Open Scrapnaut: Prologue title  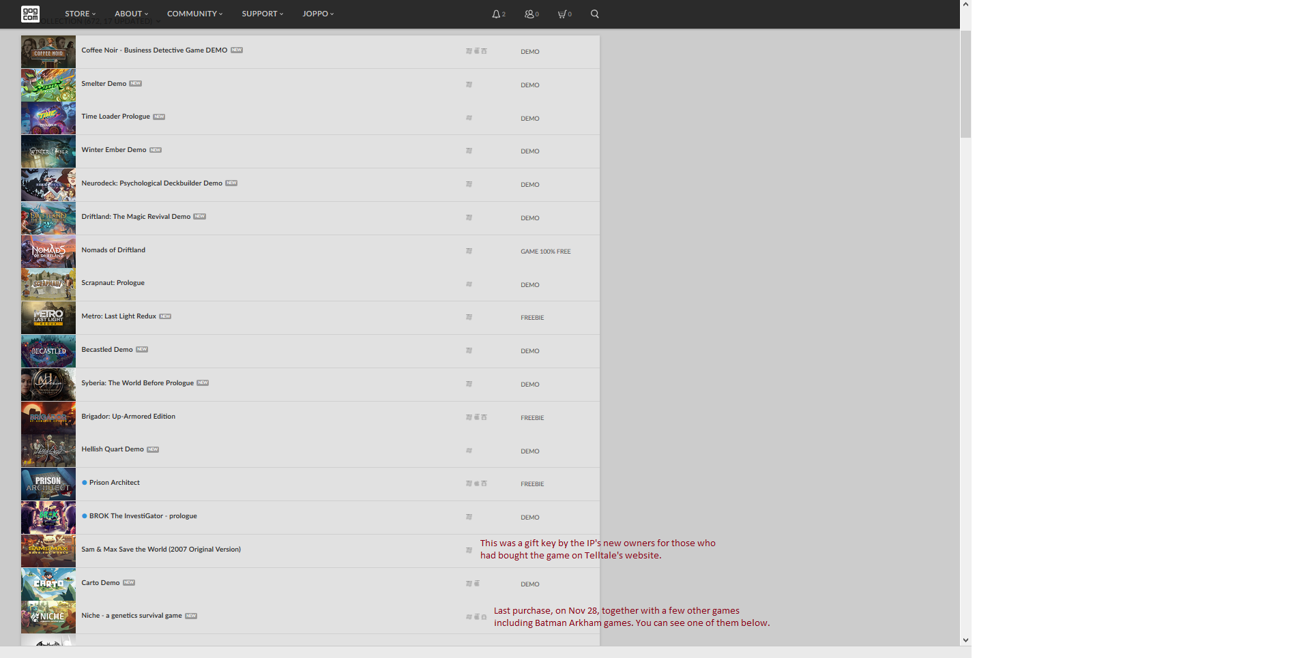(113, 283)
